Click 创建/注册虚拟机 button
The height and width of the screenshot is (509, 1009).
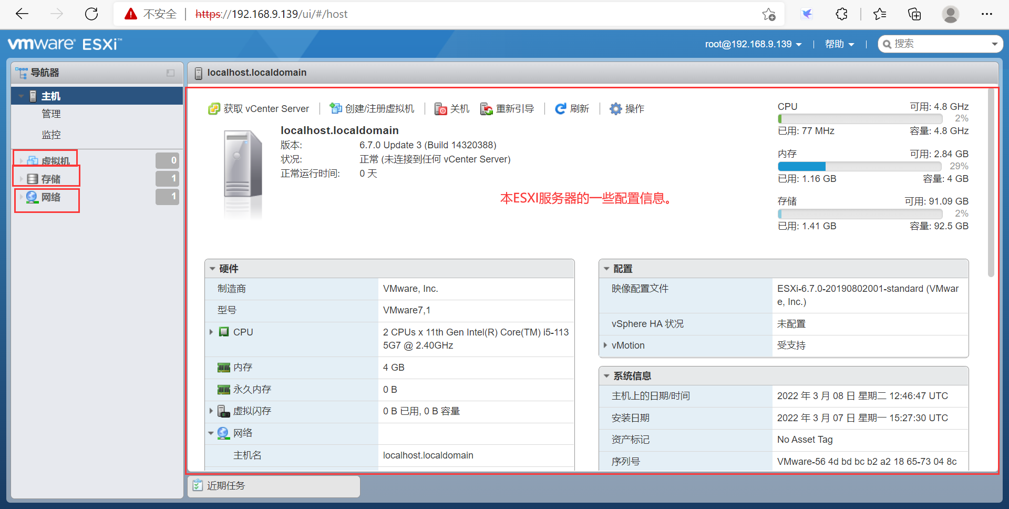pos(372,109)
